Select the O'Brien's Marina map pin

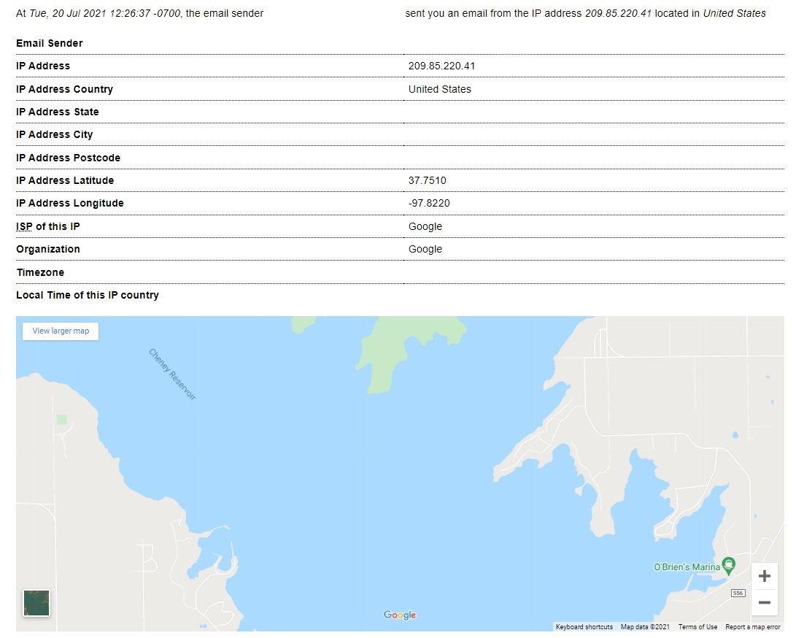point(729,565)
